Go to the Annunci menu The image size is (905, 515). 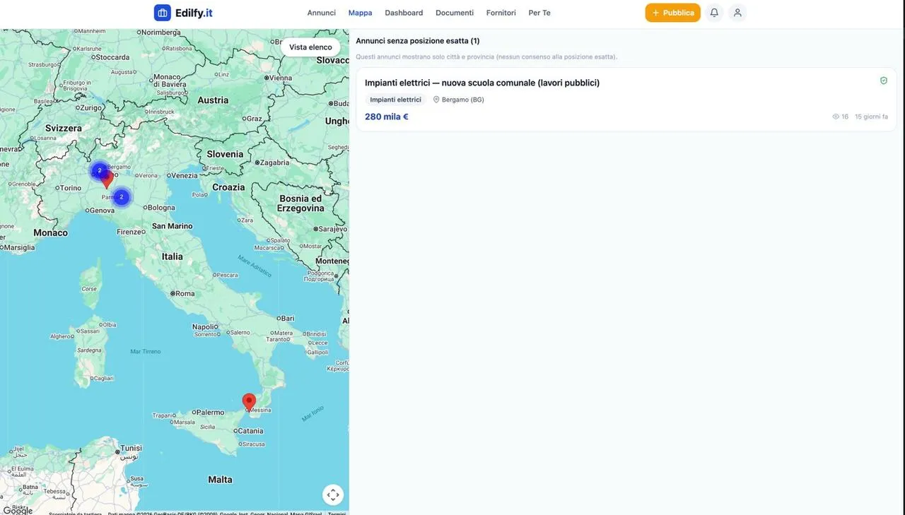point(322,13)
